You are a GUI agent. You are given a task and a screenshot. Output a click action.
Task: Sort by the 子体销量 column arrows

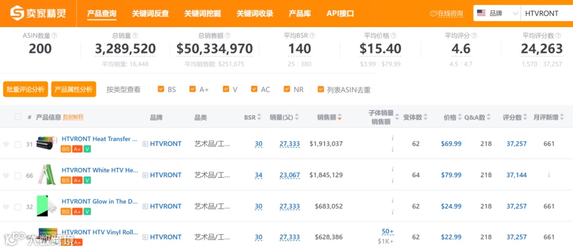(x=397, y=117)
